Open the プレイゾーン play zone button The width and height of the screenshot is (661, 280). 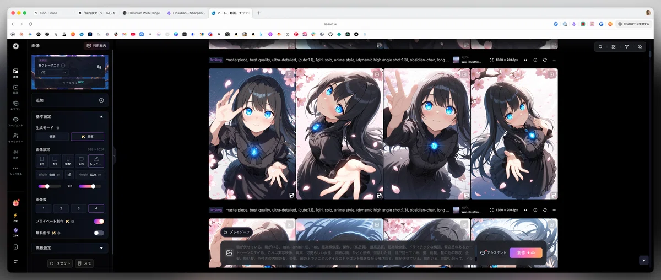237,233
